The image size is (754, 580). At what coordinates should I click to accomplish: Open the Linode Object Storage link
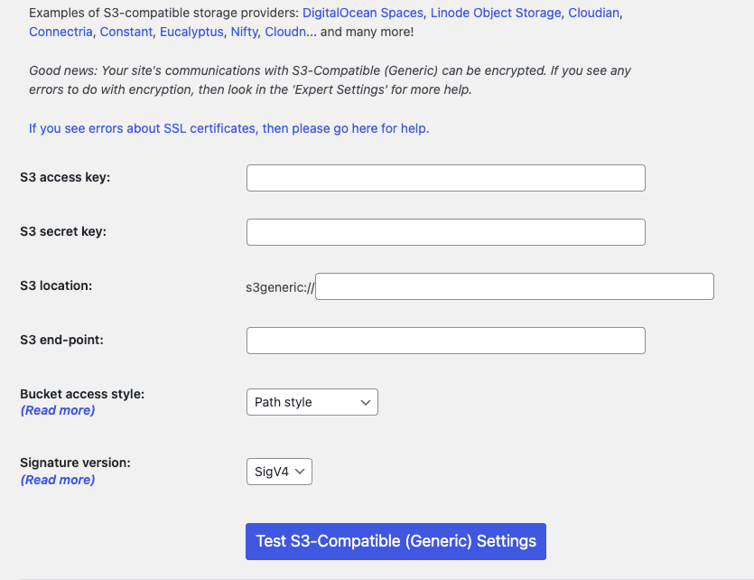pyautogui.click(x=496, y=14)
